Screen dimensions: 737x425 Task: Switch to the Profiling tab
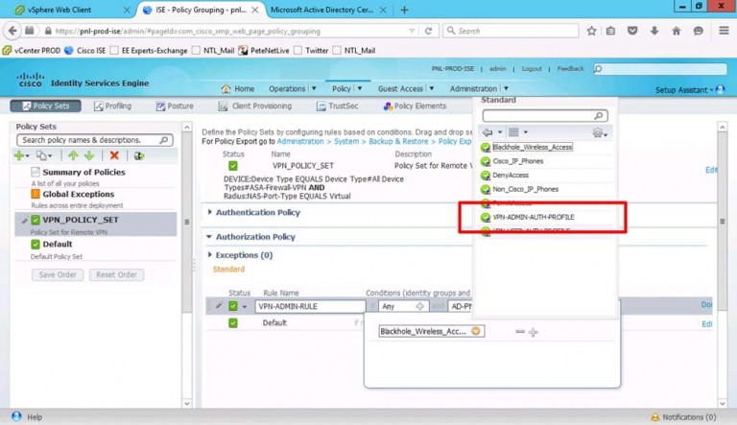coord(113,106)
